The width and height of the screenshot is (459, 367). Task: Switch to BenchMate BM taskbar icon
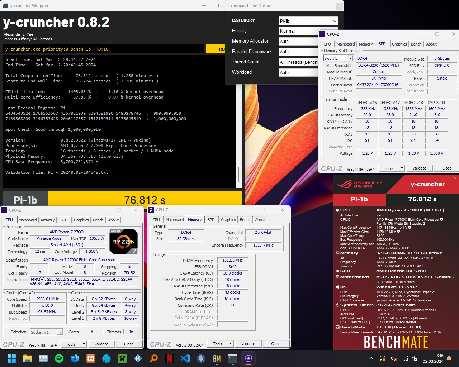coord(217,358)
